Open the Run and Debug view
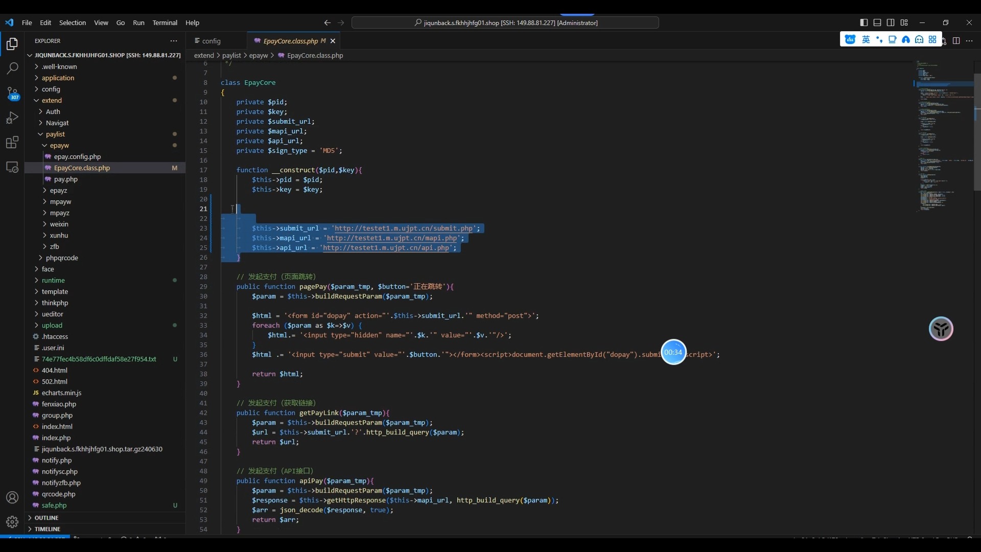 12,118
